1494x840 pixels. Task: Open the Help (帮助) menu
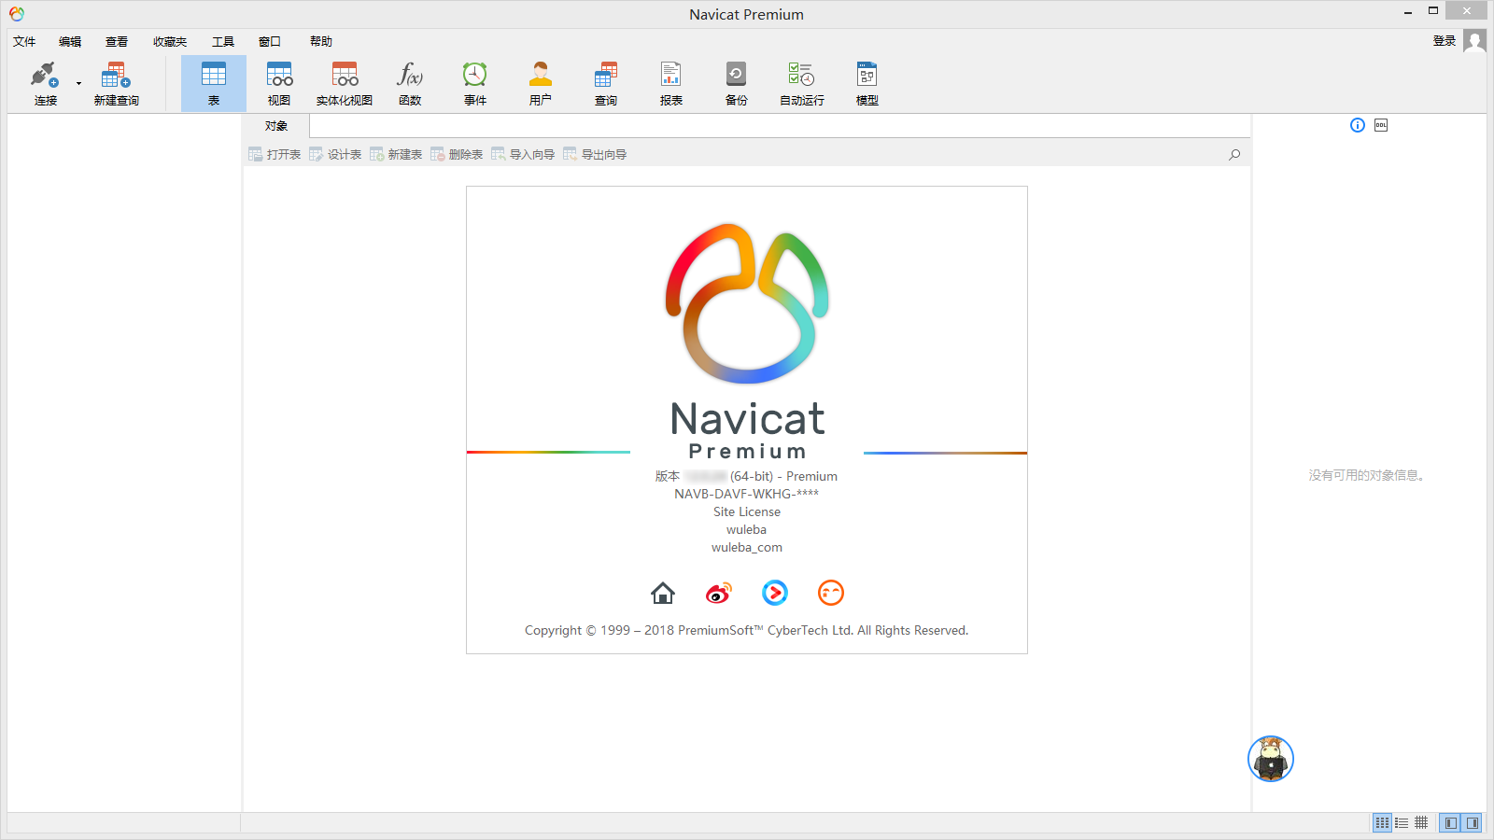pyautogui.click(x=321, y=41)
